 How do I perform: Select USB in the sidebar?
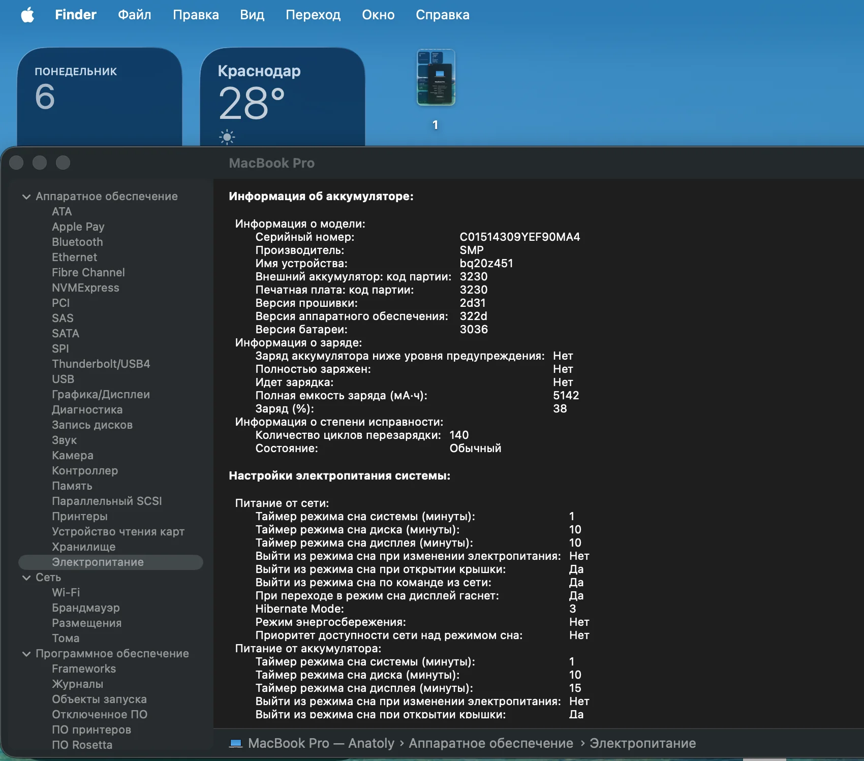[63, 379]
